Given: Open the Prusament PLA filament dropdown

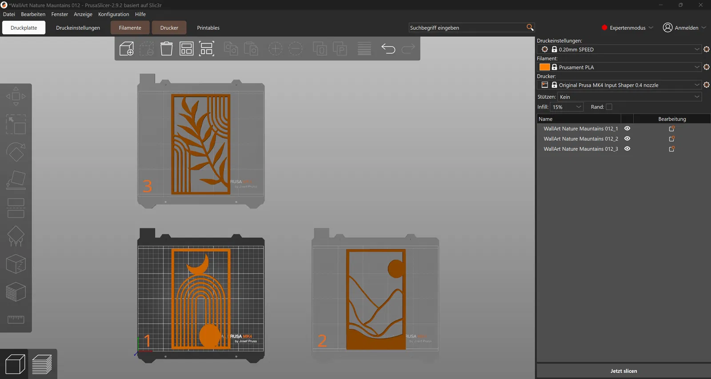Looking at the screenshot, I should click(x=619, y=67).
